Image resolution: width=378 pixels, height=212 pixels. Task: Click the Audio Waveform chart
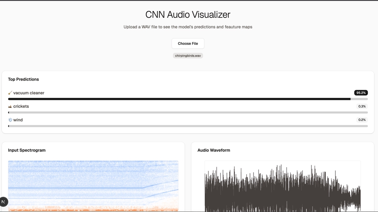point(282,187)
